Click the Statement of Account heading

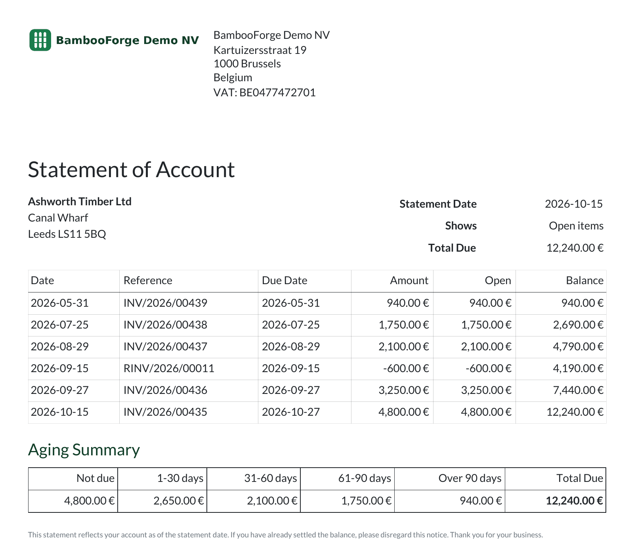click(x=131, y=170)
